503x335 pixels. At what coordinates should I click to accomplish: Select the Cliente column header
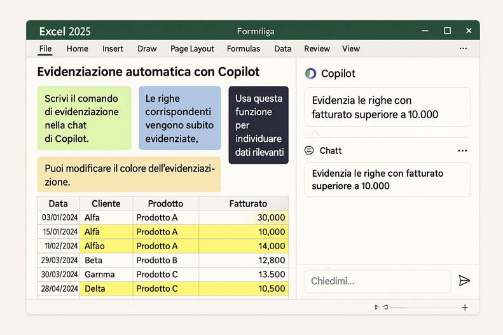pyautogui.click(x=106, y=203)
